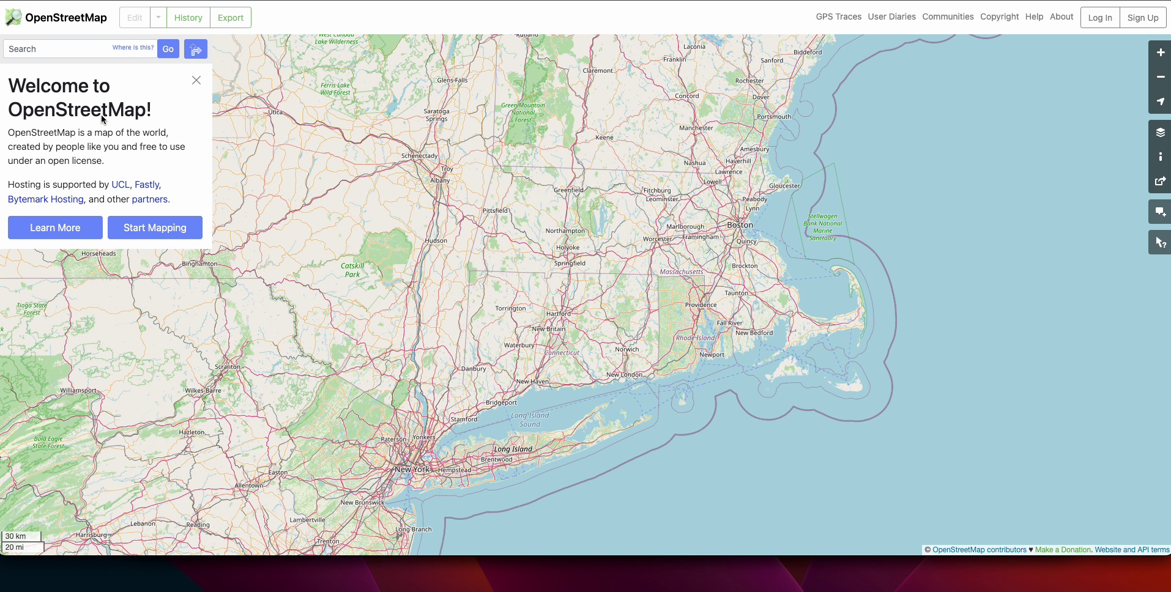Expand the Edit dropdown arrow
1171x592 pixels.
click(x=158, y=18)
